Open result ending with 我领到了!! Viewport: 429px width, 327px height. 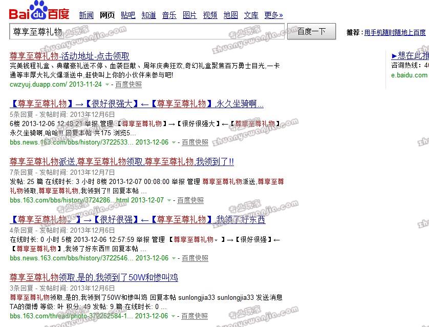tap(122, 161)
